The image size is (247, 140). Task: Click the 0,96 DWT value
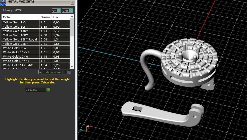pyautogui.click(x=56, y=22)
